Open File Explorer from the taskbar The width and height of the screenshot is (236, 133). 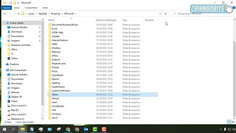(x=22, y=129)
